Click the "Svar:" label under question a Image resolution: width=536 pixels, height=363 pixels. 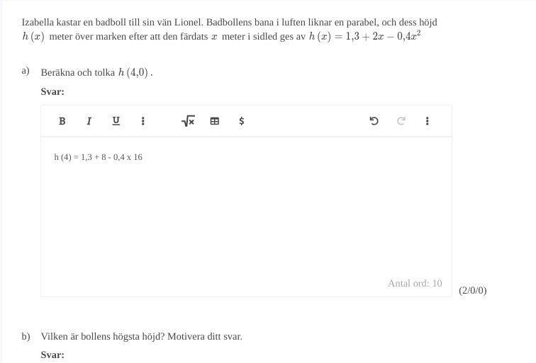(52, 92)
